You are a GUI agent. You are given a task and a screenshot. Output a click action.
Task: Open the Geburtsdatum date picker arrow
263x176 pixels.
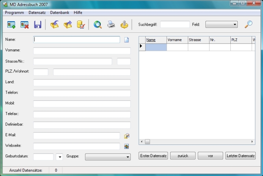point(60,157)
